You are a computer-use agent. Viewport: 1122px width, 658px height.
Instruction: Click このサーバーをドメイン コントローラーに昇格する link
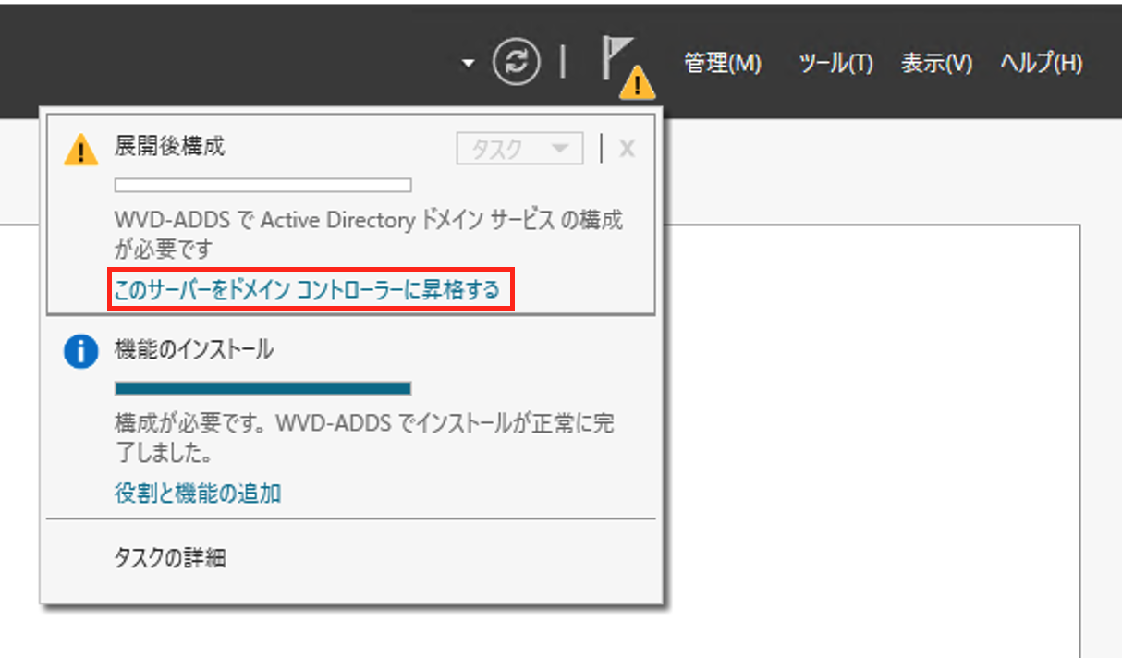click(307, 290)
